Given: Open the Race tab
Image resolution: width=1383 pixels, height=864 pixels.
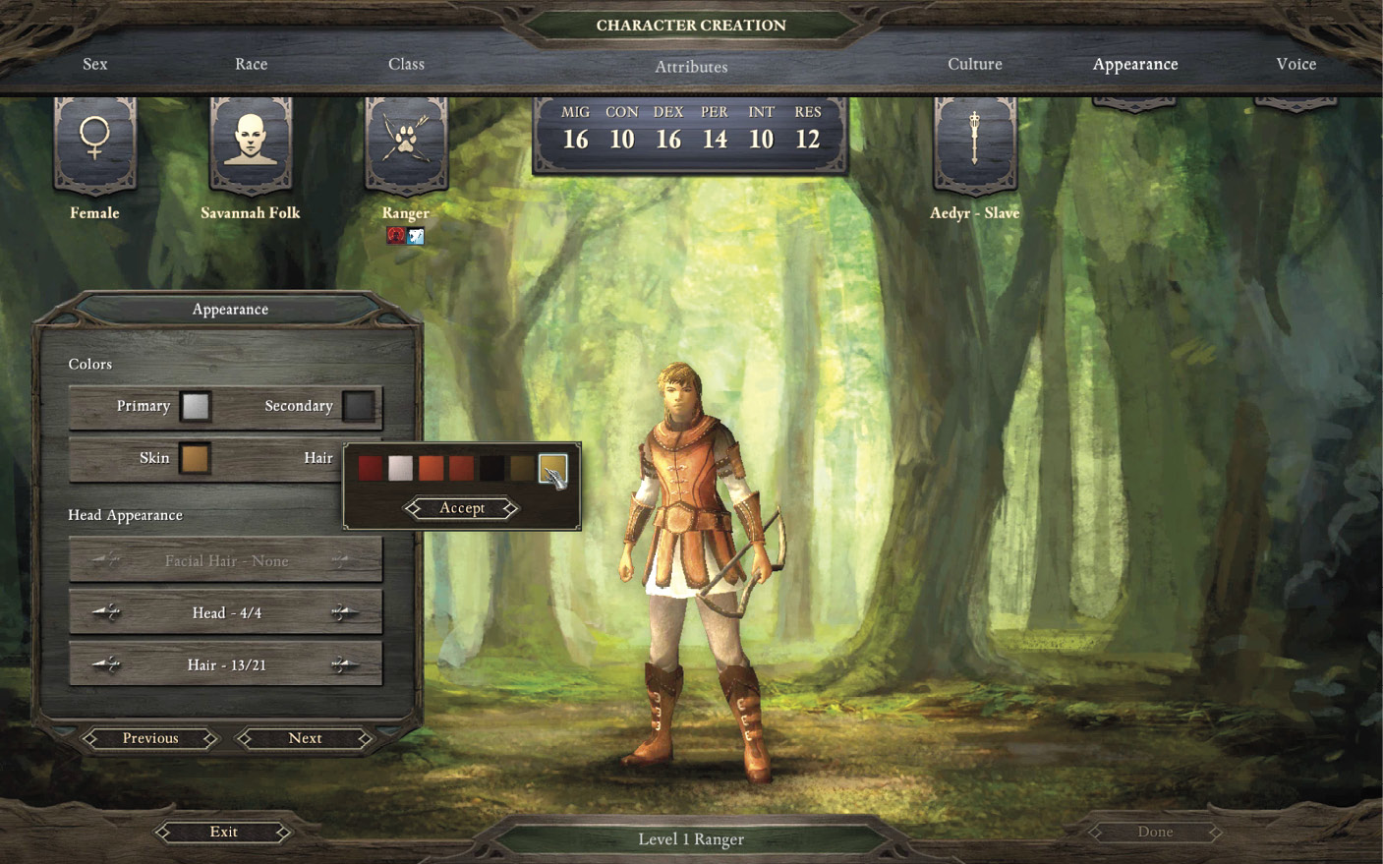Looking at the screenshot, I should (251, 64).
